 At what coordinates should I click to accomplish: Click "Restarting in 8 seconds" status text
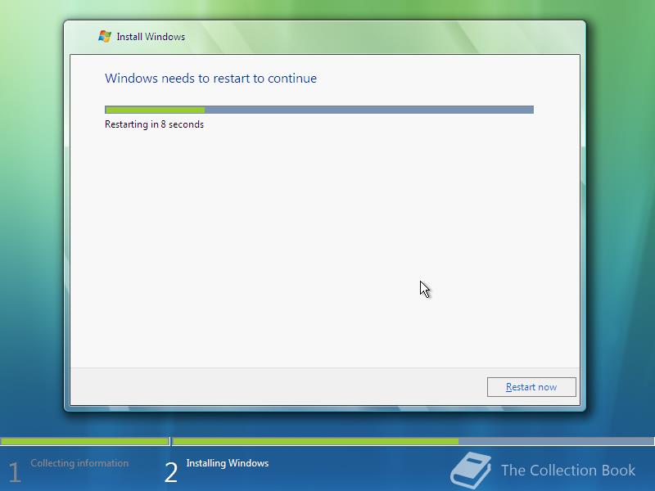[x=154, y=124]
